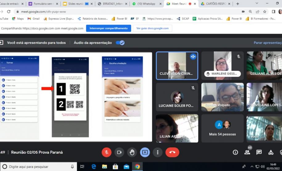The image size is (282, 171).
Task: Click Interromper compartilhamento button
Action: pyautogui.click(x=108, y=28)
